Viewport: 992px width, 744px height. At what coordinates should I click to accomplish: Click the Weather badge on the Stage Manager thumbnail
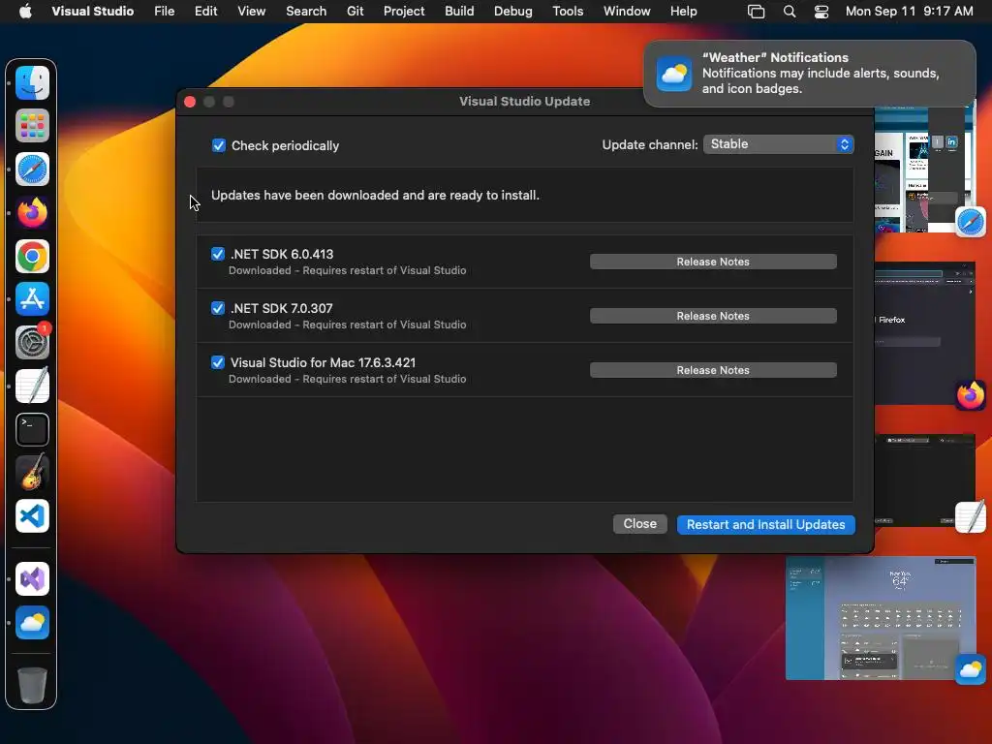(x=970, y=669)
